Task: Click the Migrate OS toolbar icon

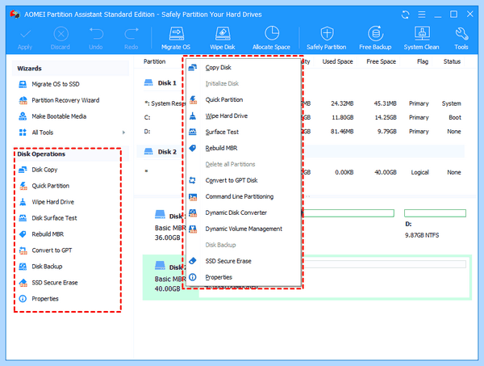Action: coord(176,38)
